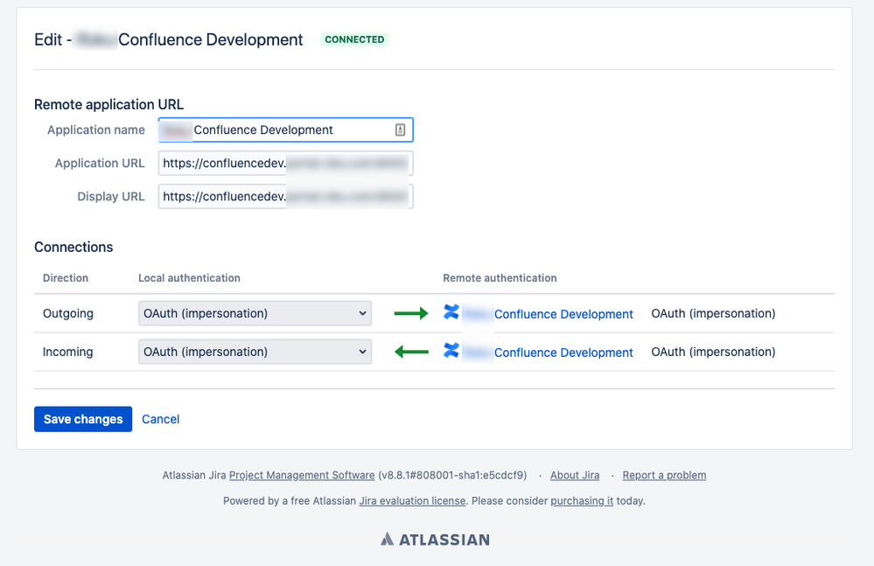Focus the Application URL input field
The height and width of the screenshot is (566, 874).
(286, 164)
